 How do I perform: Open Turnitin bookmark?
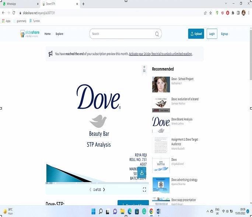(34, 21)
